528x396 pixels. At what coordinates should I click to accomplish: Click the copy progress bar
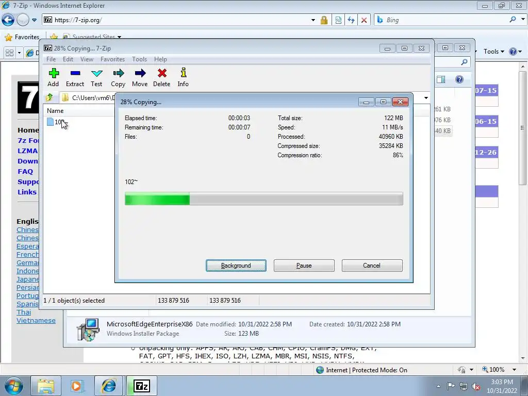(263, 199)
